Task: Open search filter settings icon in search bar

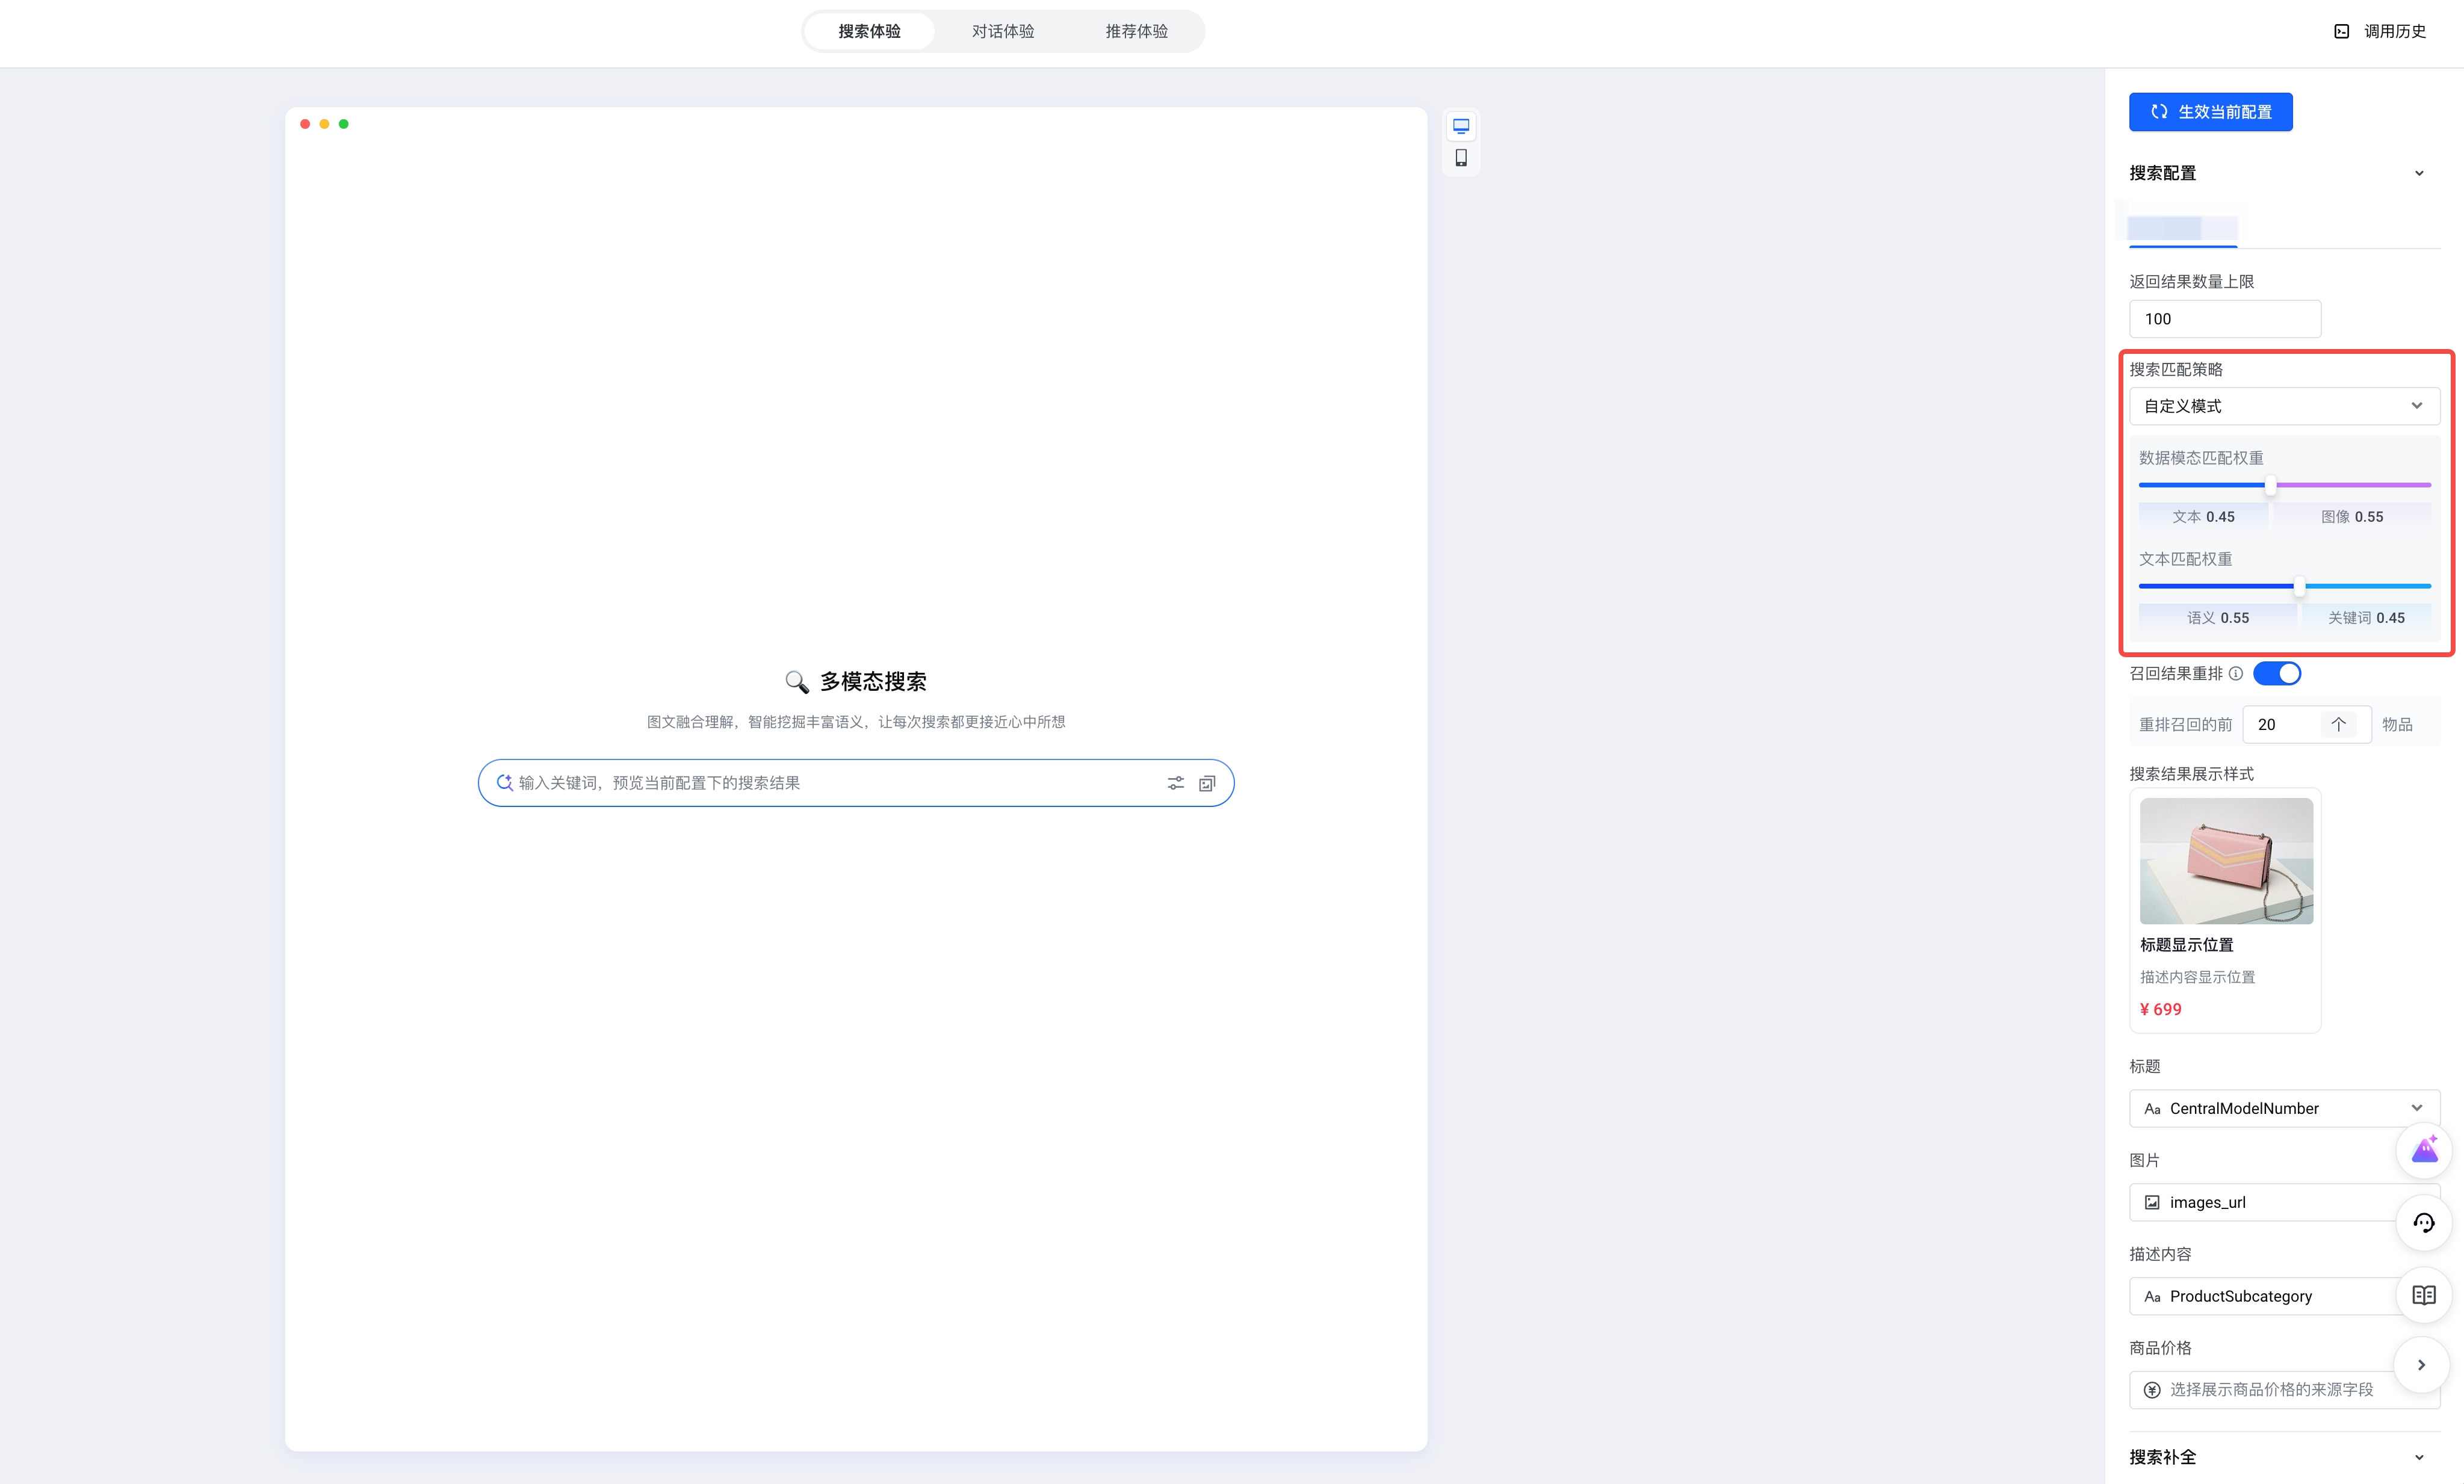Action: (x=1176, y=783)
